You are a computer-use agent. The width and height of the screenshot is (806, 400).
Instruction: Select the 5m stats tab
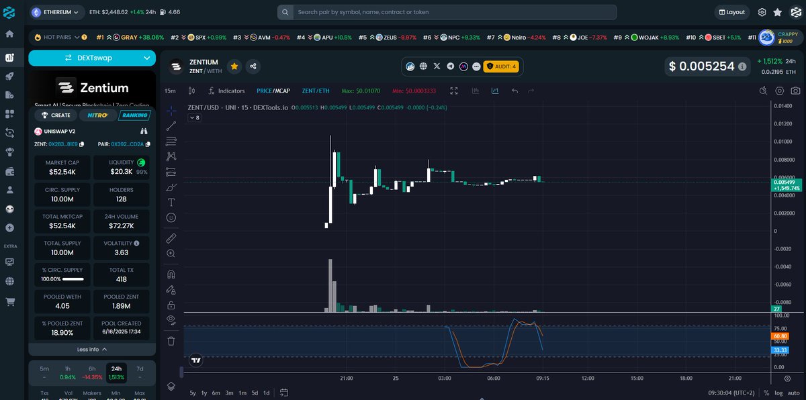pyautogui.click(x=44, y=372)
